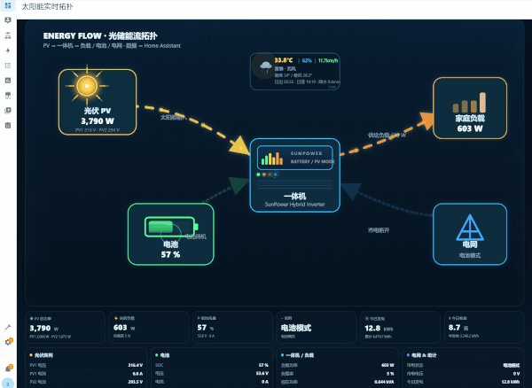The image size is (532, 388).
Task: Open the 12.8 kWh today generation tile
Action: click(x=401, y=328)
